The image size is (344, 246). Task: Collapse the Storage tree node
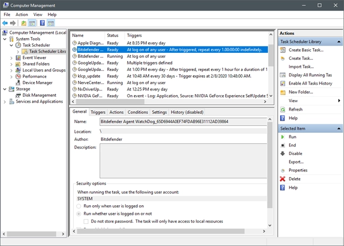5,89
